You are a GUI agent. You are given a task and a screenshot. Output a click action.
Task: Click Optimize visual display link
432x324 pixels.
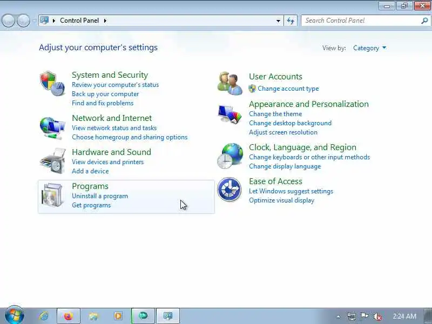(281, 200)
